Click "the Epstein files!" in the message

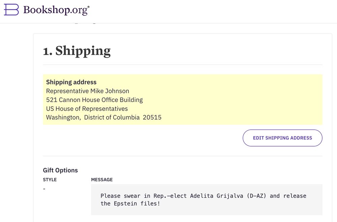tap(130, 203)
